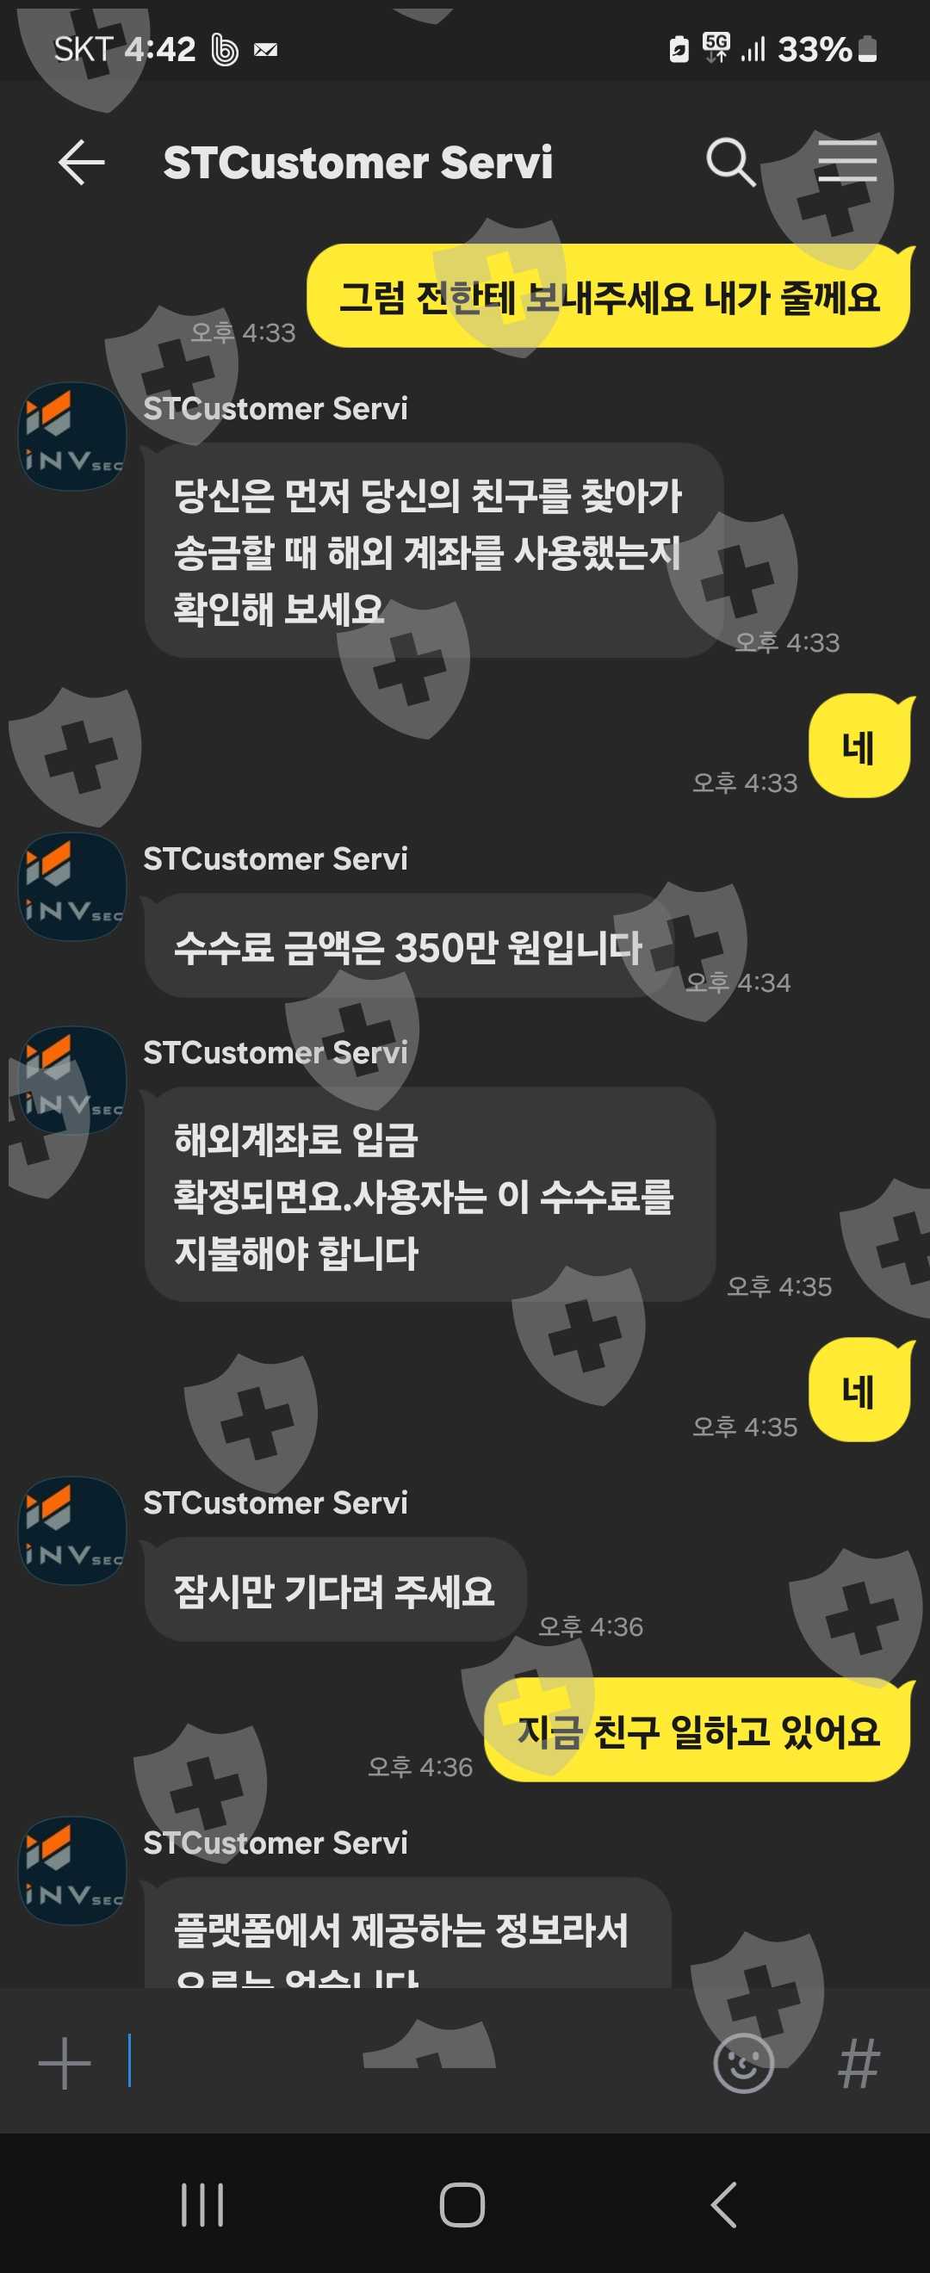Open the hamburger chat menu
Image resolution: width=930 pixels, height=2273 pixels.
click(847, 161)
